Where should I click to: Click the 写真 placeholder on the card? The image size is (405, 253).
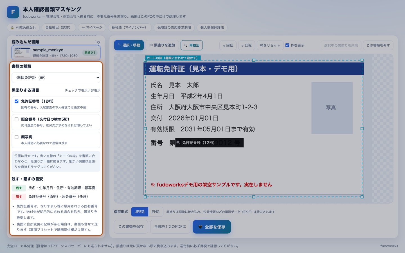pyautogui.click(x=332, y=108)
